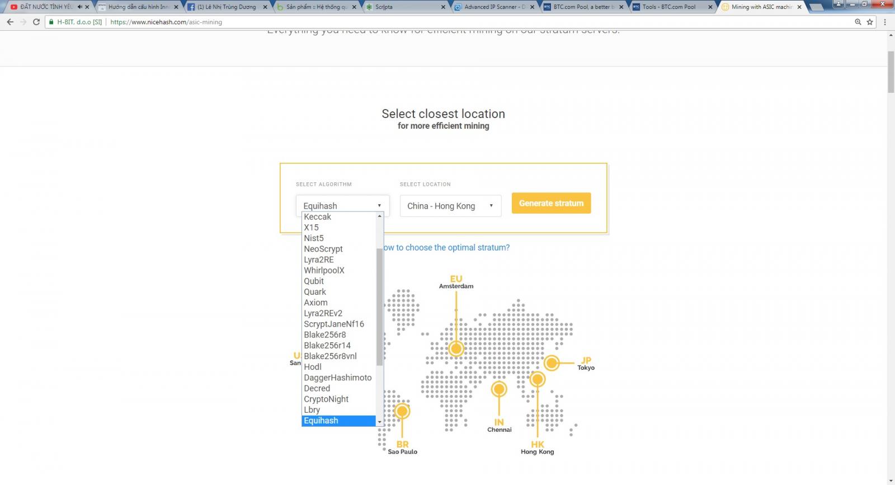Viewport: 895px width, 485px height.
Task: Close the Scripta tab
Action: (443, 7)
